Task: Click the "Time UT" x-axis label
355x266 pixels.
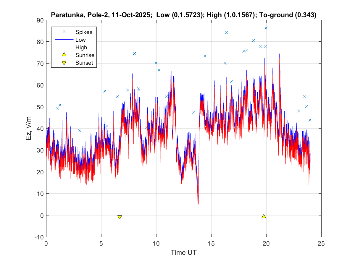Action: click(183, 253)
